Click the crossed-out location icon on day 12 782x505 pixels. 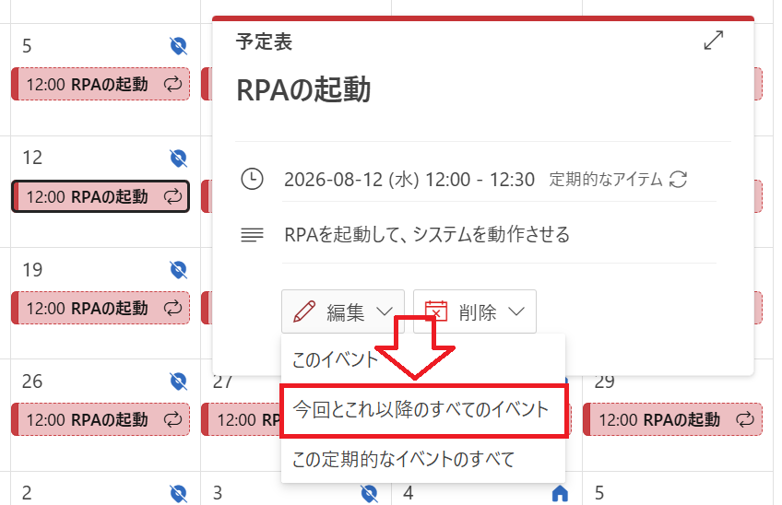(x=179, y=158)
